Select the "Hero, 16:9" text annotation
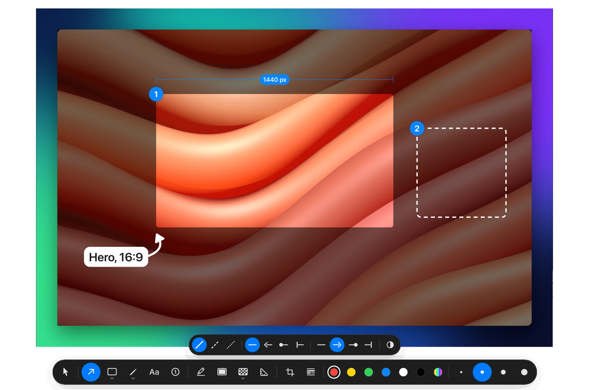 pyautogui.click(x=116, y=257)
